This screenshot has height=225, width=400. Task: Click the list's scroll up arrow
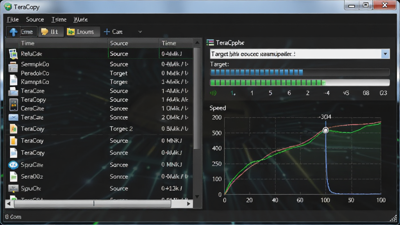click(197, 43)
